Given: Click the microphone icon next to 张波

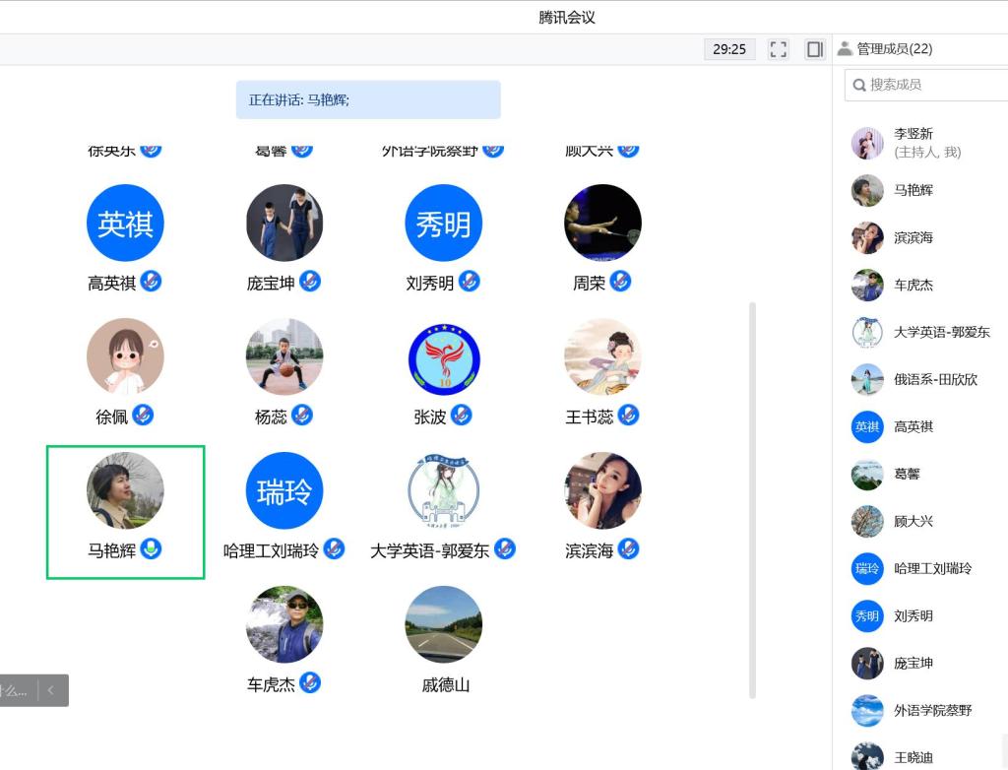Looking at the screenshot, I should click(461, 416).
